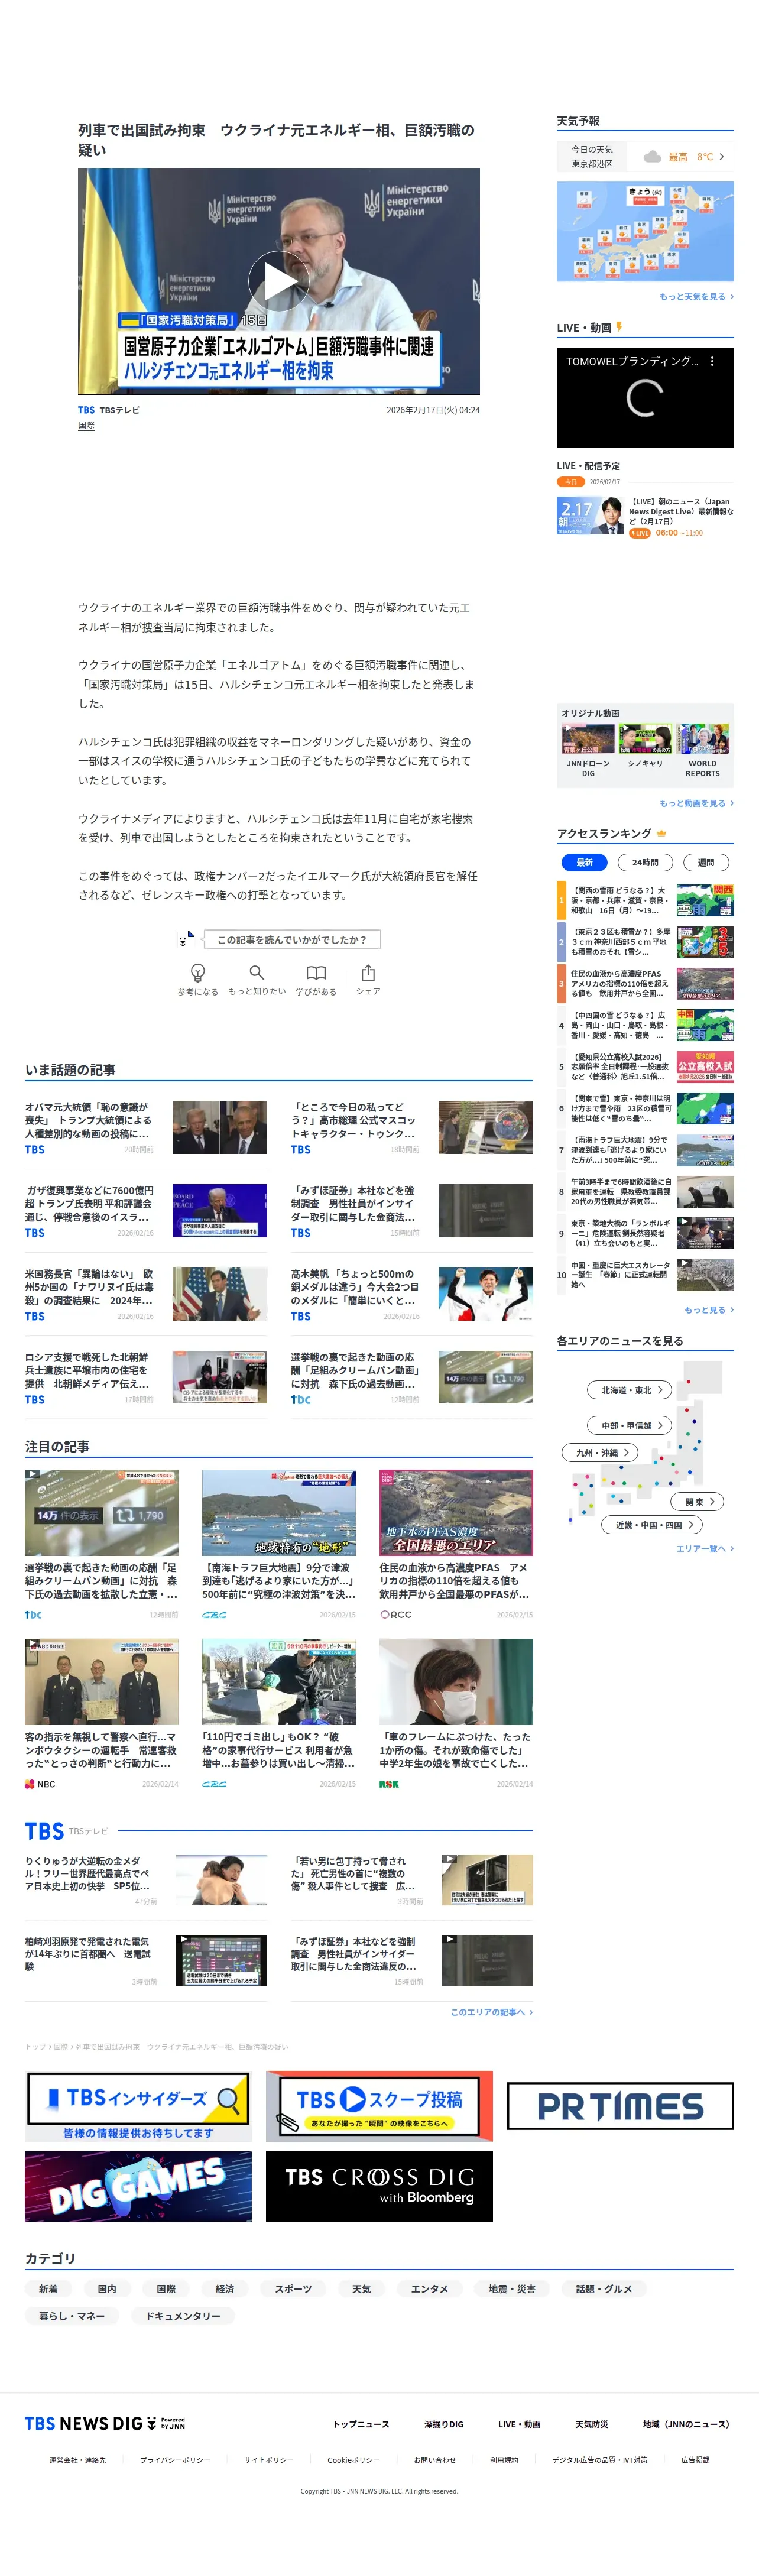Select the 暮らし・マネー category chip

click(x=72, y=2316)
